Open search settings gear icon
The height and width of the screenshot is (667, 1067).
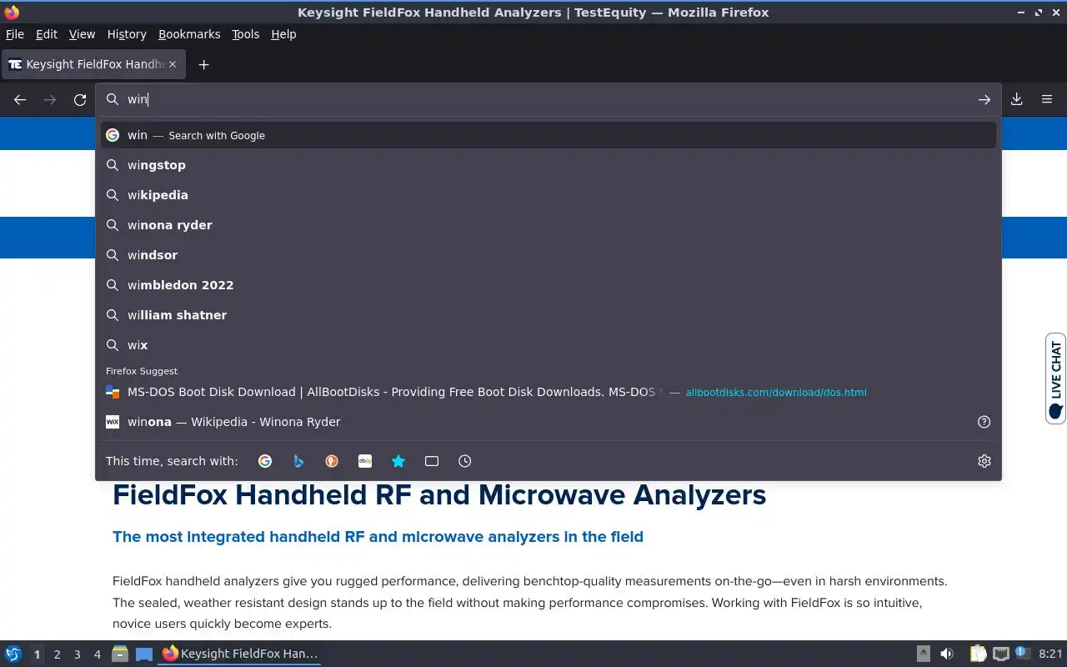pyautogui.click(x=984, y=461)
